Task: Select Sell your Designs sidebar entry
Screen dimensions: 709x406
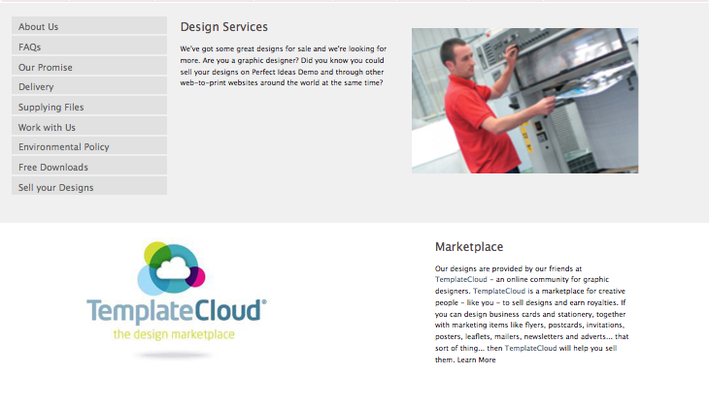Action: 89,186
